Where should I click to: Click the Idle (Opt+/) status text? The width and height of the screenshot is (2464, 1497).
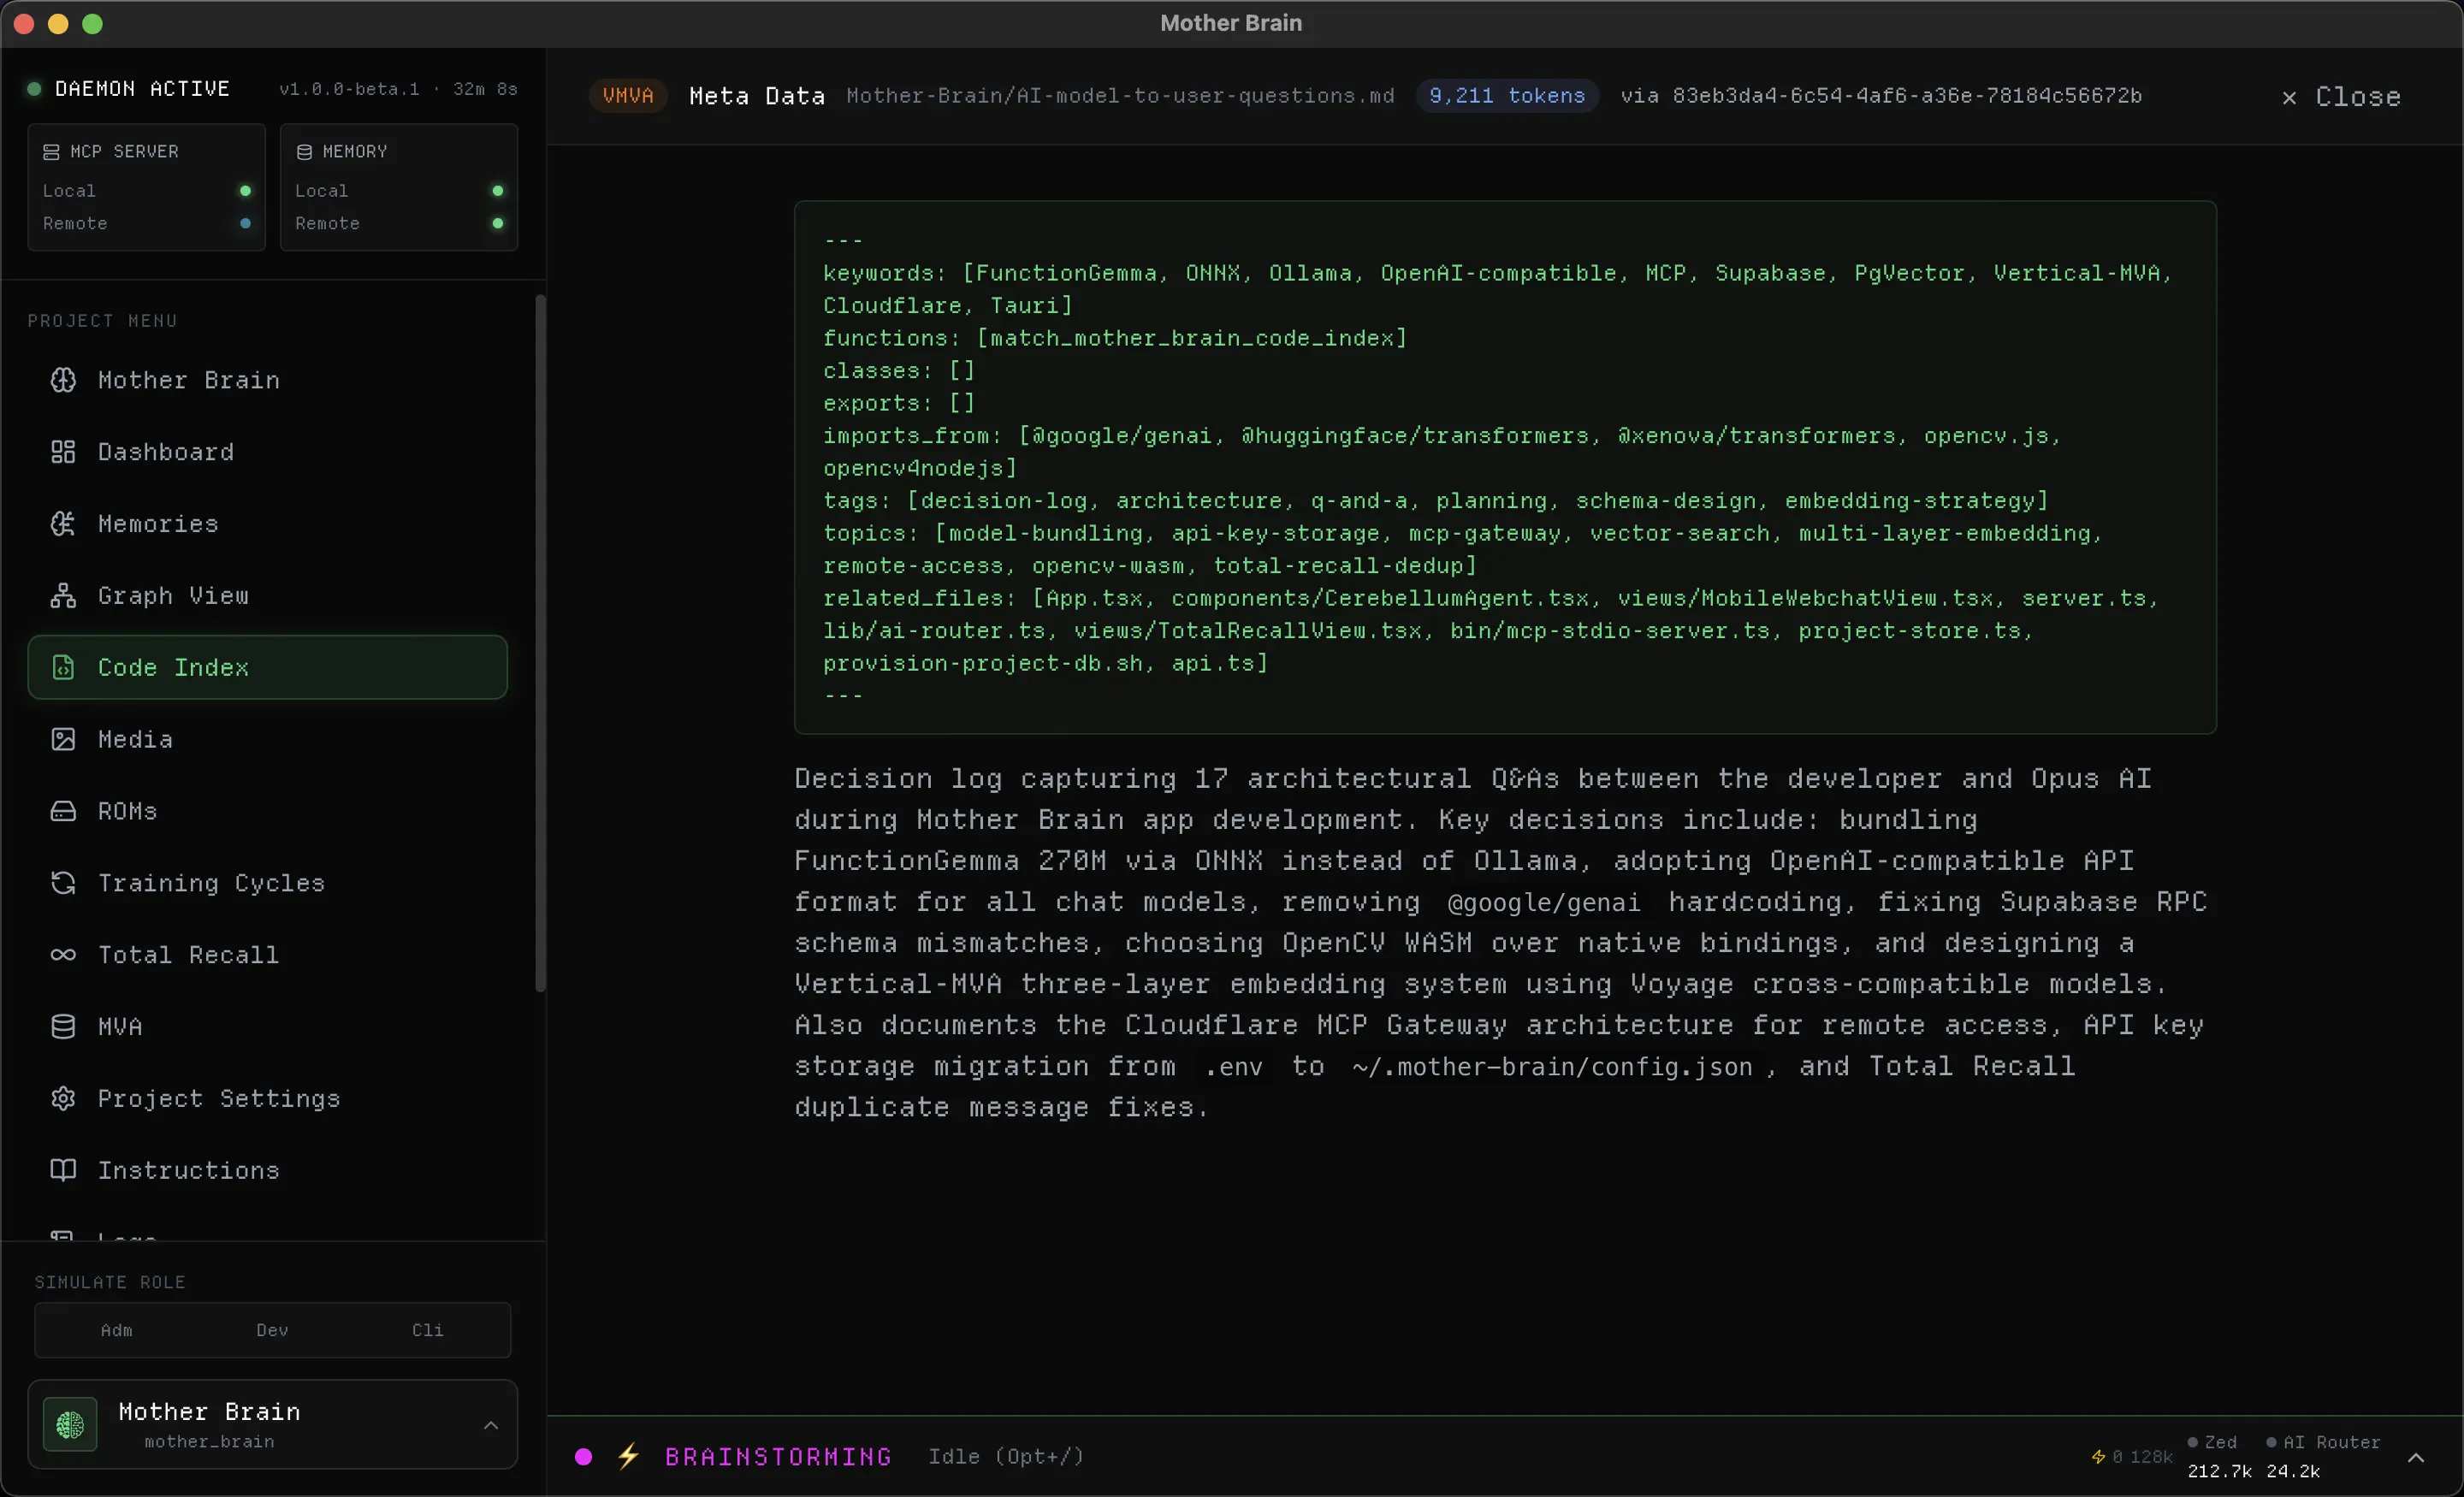pyautogui.click(x=1006, y=1457)
